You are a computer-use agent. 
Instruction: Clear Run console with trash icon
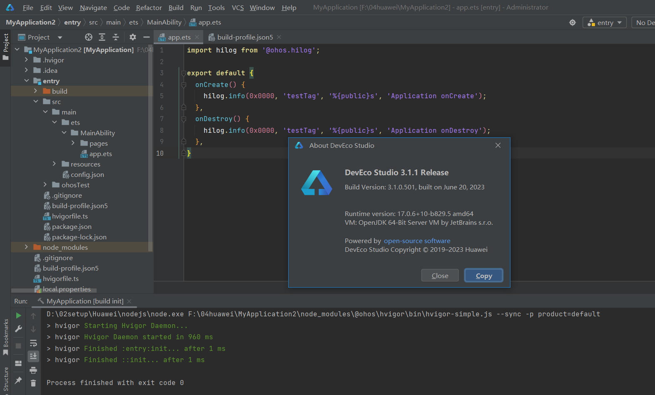coord(33,383)
